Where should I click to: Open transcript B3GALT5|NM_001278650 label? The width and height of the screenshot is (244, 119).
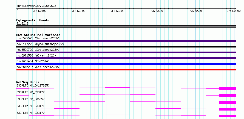[x=33, y=85]
